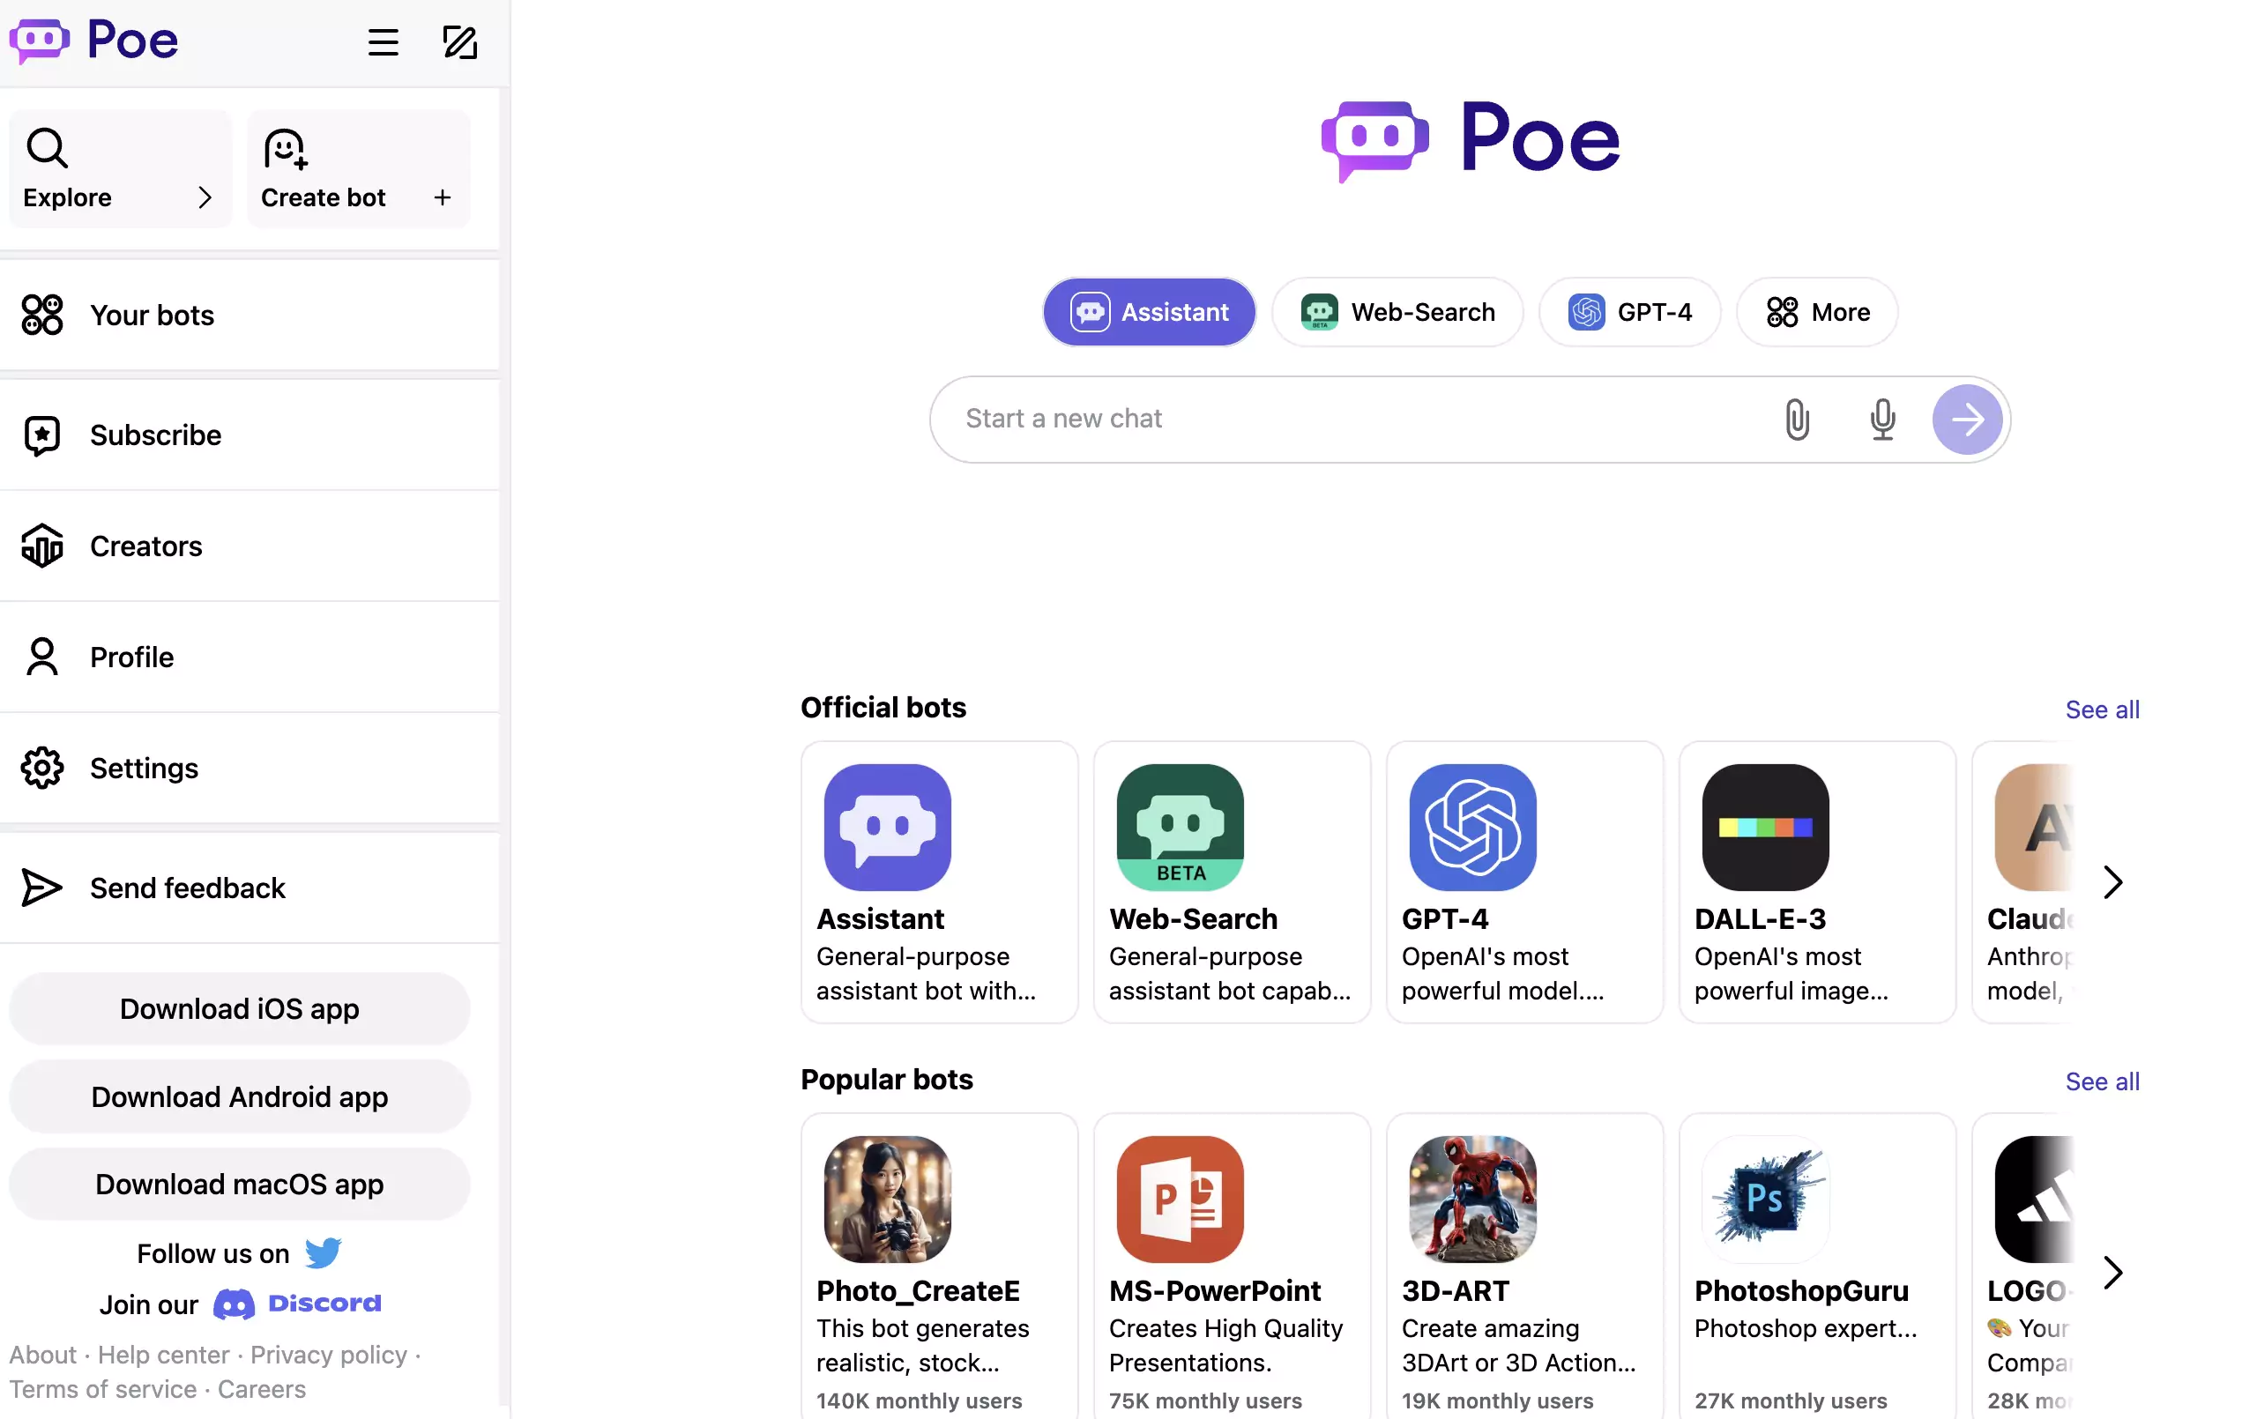Screen dimensions: 2257x1419
Task: Show next Official bots with arrow
Action: coord(2112,883)
